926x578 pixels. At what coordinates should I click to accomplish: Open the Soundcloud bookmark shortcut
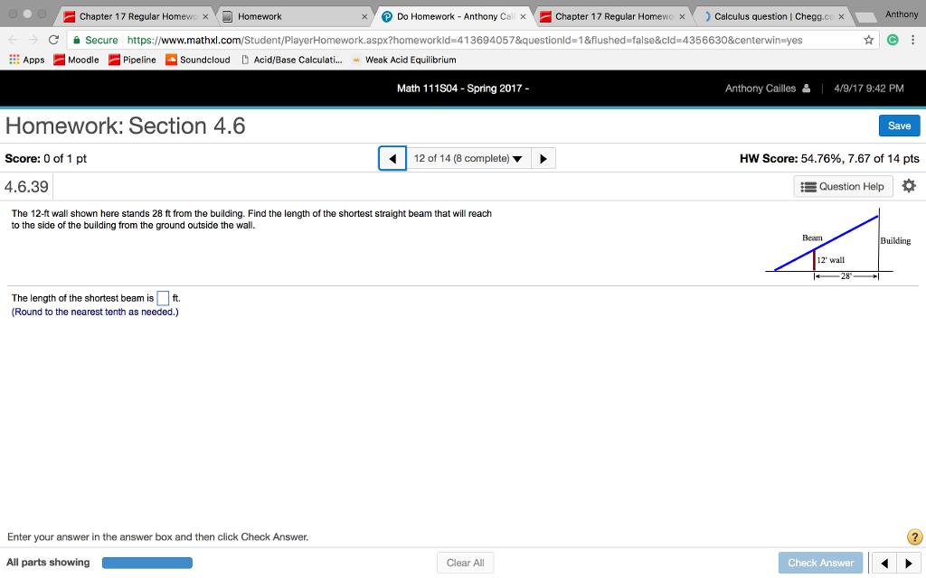tap(200, 60)
